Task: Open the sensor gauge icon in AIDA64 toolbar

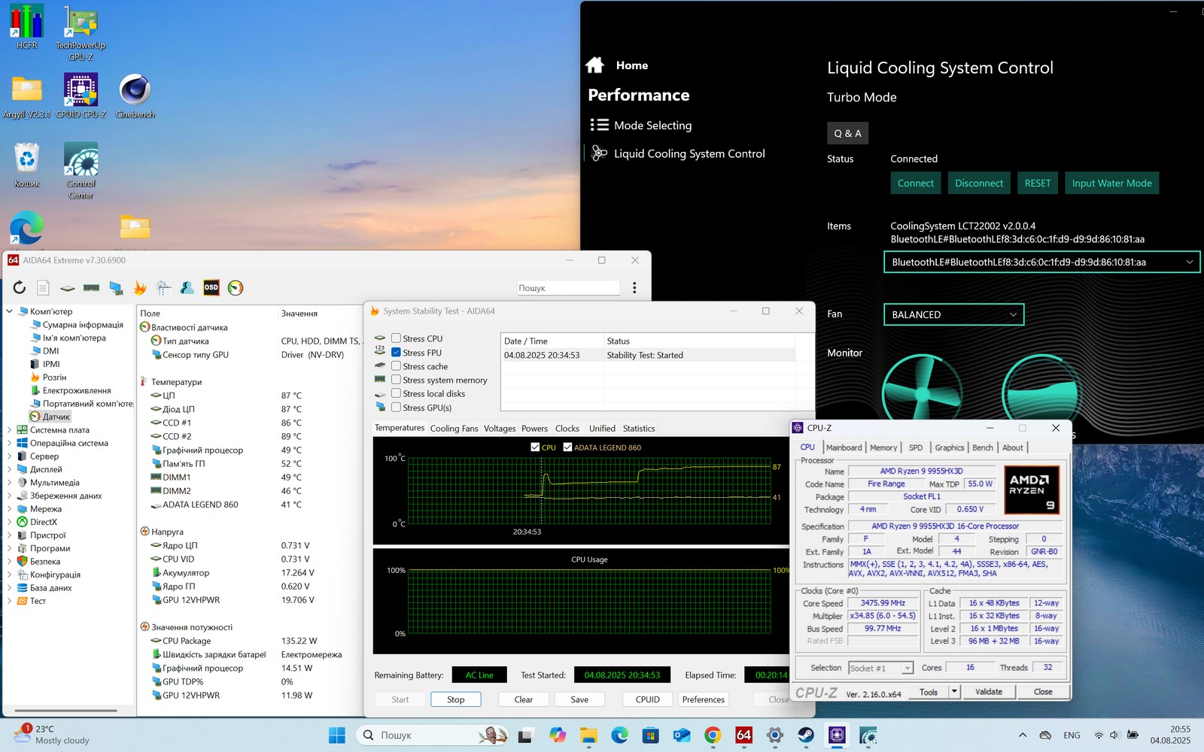Action: (236, 287)
